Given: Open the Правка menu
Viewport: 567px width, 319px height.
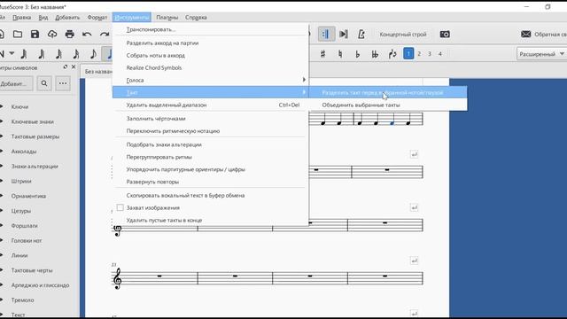Looking at the screenshot, I should click(21, 18).
